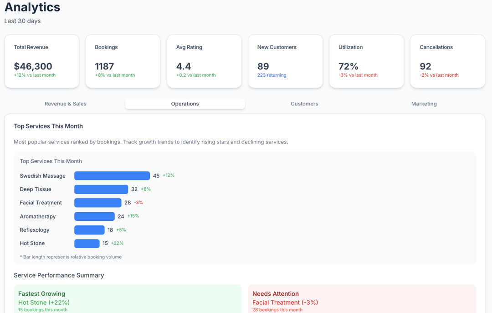Click the 'Service Performance Summary' heading
Screen dimensions: 492x313
[x=59, y=275]
